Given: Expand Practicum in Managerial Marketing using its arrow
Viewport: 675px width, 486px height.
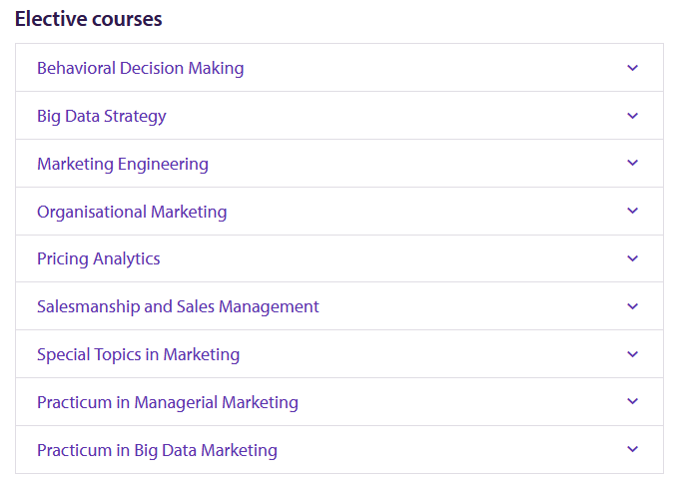Looking at the screenshot, I should click(x=632, y=402).
